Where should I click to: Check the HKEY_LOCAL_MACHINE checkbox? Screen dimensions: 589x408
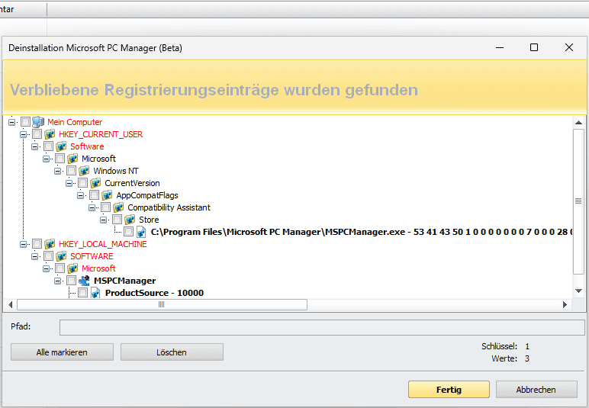coord(37,244)
